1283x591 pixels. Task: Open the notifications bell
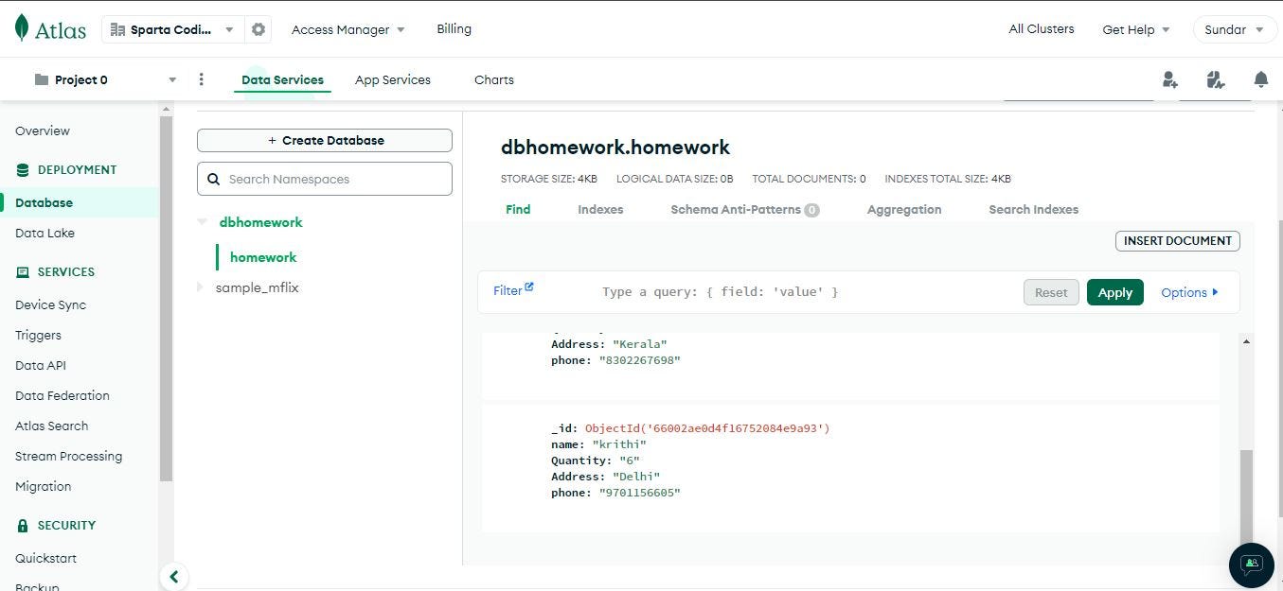point(1261,79)
